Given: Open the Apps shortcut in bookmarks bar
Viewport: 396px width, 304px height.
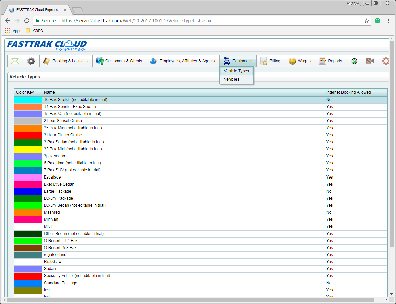Looking at the screenshot, I should click(13, 31).
